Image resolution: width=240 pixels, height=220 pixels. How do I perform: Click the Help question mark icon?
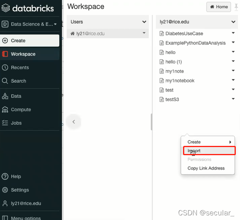pos(5,176)
